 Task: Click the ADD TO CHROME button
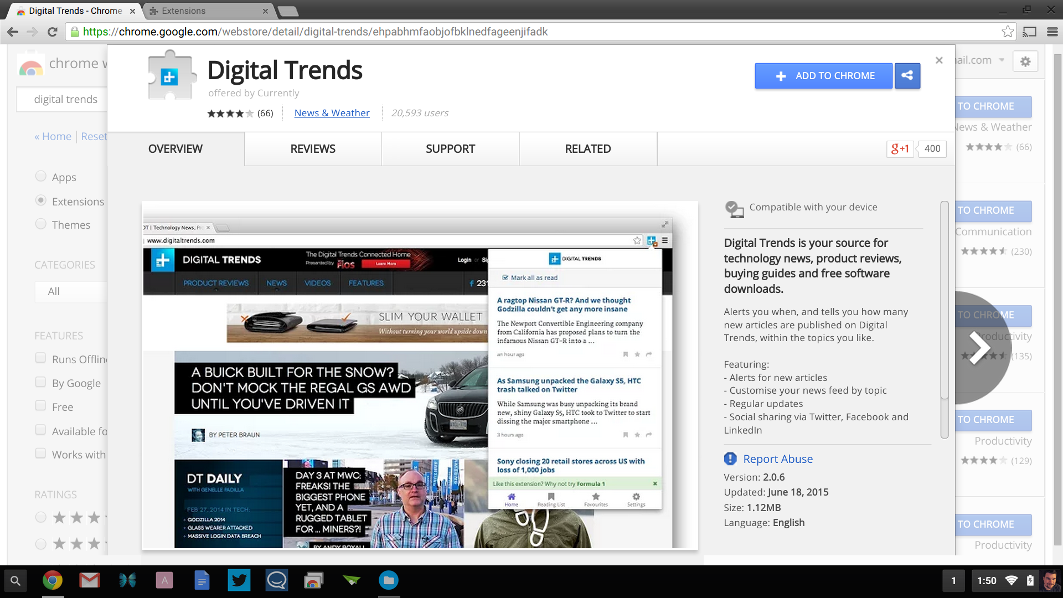coord(824,76)
